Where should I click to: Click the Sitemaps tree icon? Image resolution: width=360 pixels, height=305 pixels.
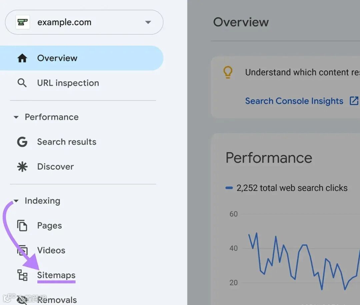point(23,275)
